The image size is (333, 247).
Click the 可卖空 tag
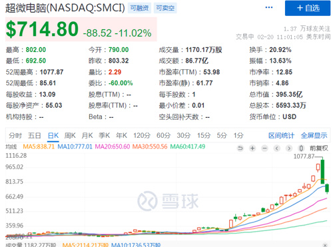click(165, 8)
